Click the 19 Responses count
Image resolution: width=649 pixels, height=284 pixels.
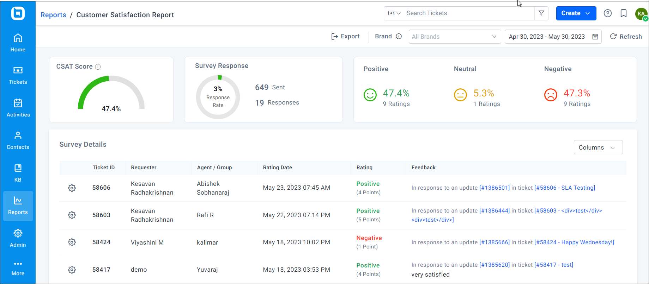pyautogui.click(x=277, y=102)
